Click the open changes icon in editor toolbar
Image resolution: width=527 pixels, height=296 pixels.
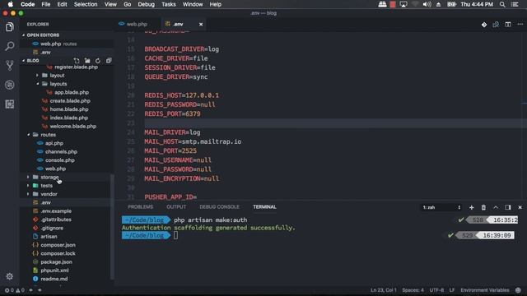(496, 25)
